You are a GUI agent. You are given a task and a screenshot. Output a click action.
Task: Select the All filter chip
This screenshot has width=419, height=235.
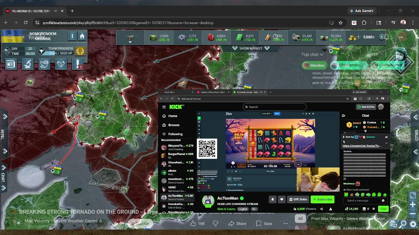pos(300,219)
